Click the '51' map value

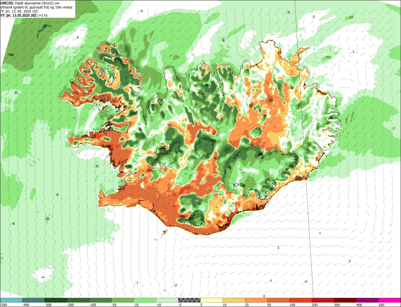coord(279,53)
